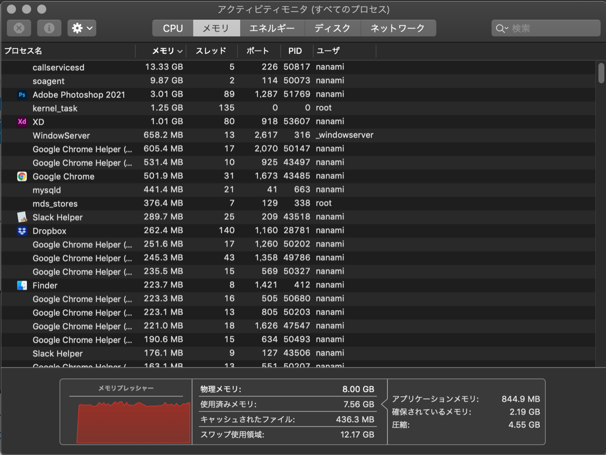
Task: Select Google Chrome Helper with 605.4 MB
Action: 298,149
